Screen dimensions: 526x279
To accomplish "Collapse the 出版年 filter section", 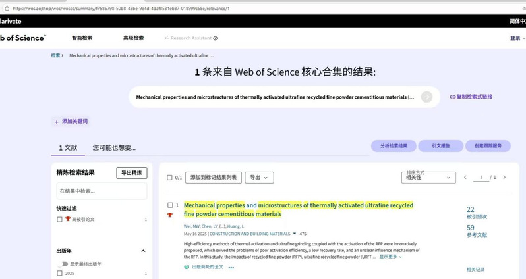I will pos(144,251).
